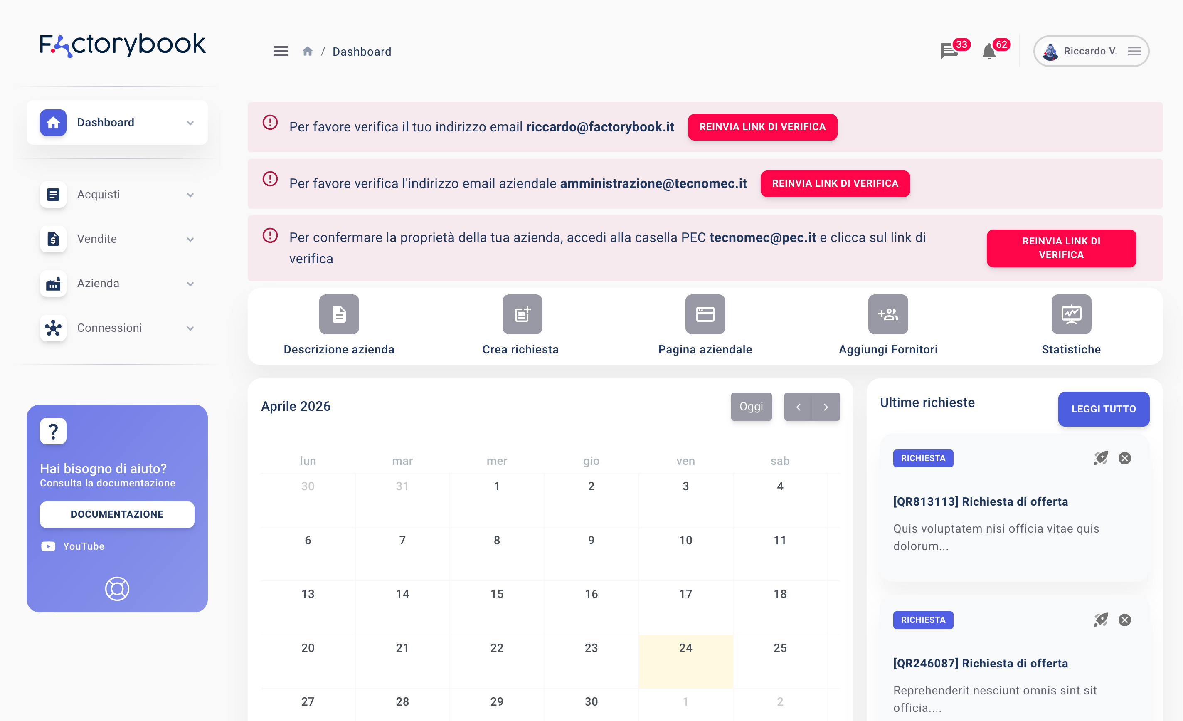Open the Dashboard menu item
The image size is (1183, 721).
pos(117,123)
